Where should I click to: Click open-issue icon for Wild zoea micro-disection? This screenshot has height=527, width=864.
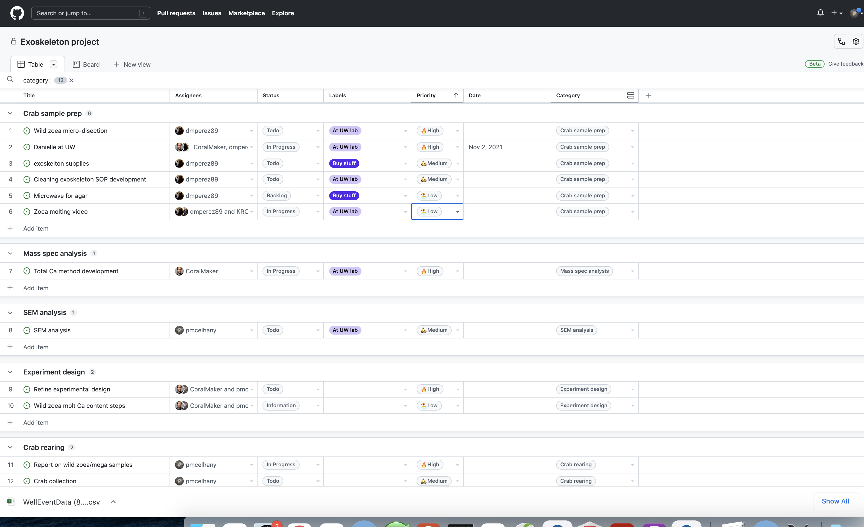click(27, 131)
